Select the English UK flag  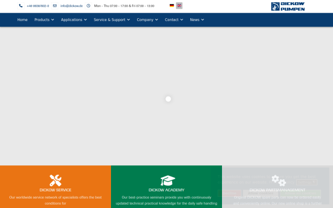pos(179,6)
